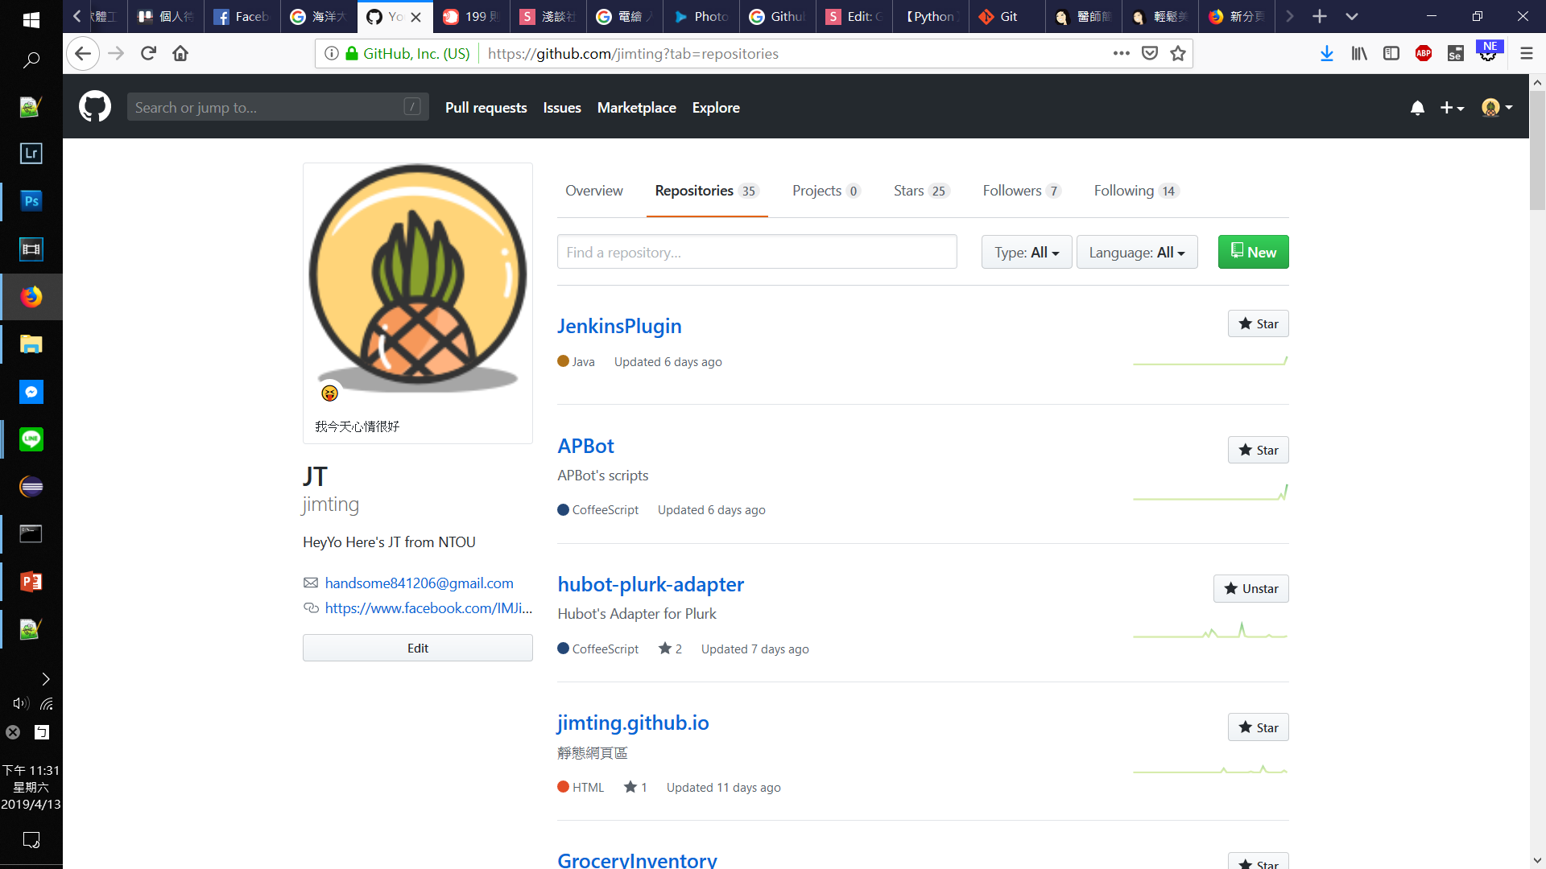Click the GitHub Octocat logo
Screen dimensions: 1546x869
click(x=95, y=107)
